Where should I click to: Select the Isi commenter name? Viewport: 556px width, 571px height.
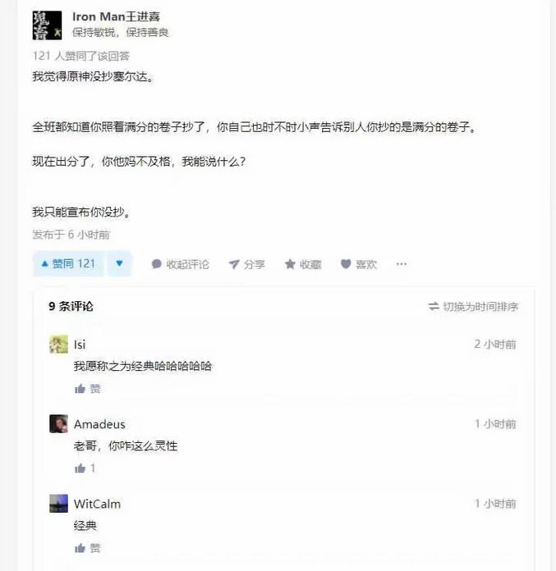coord(80,345)
